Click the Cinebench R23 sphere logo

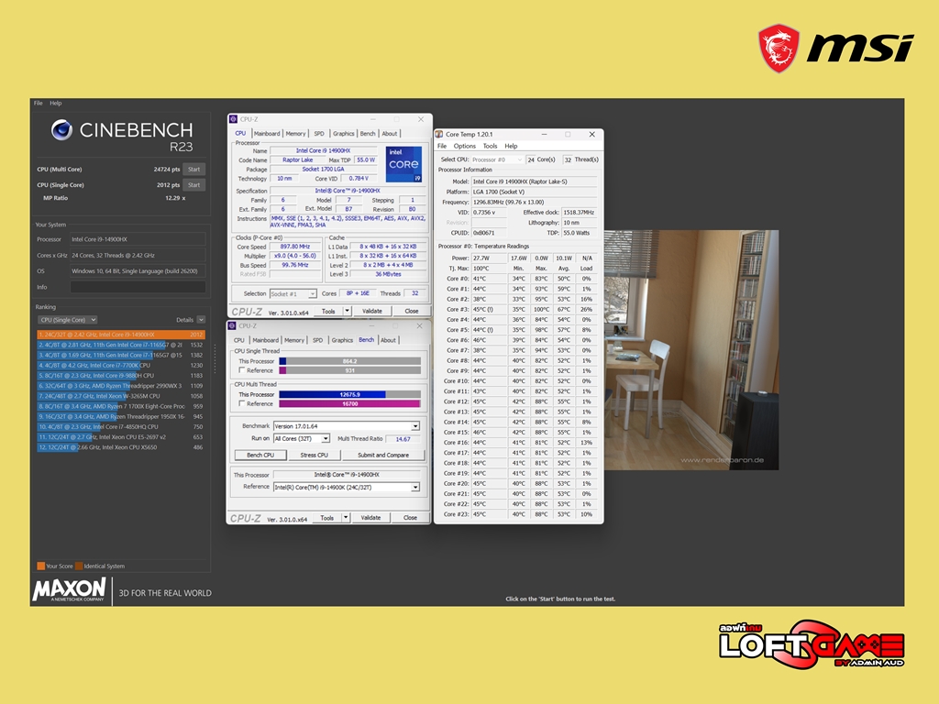tap(61, 129)
